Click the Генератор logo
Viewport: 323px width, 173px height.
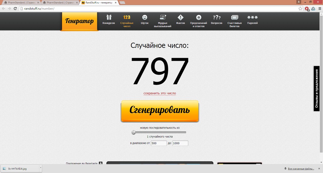(x=79, y=21)
